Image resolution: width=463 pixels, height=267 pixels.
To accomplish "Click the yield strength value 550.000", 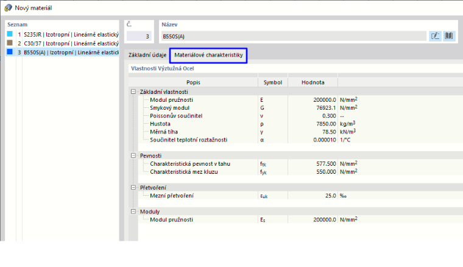I will point(326,172).
